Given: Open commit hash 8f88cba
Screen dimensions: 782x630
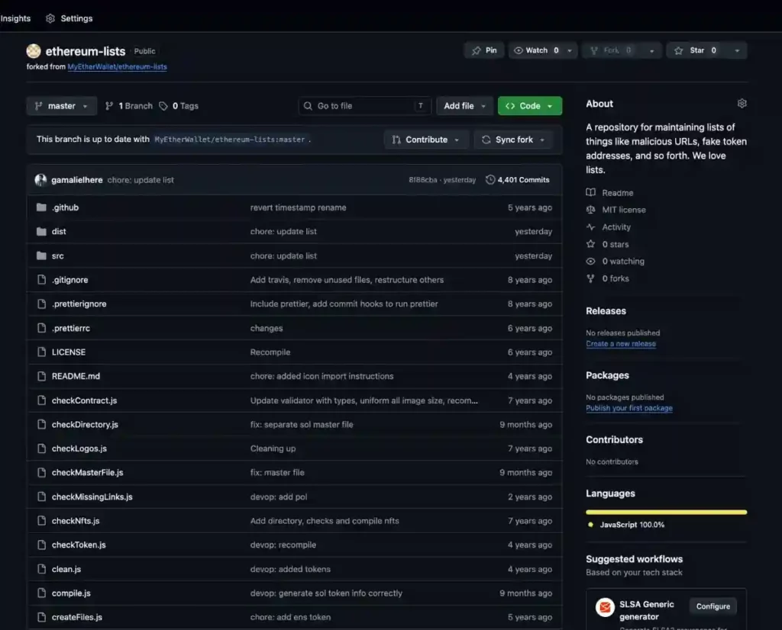Looking at the screenshot, I should (x=423, y=180).
